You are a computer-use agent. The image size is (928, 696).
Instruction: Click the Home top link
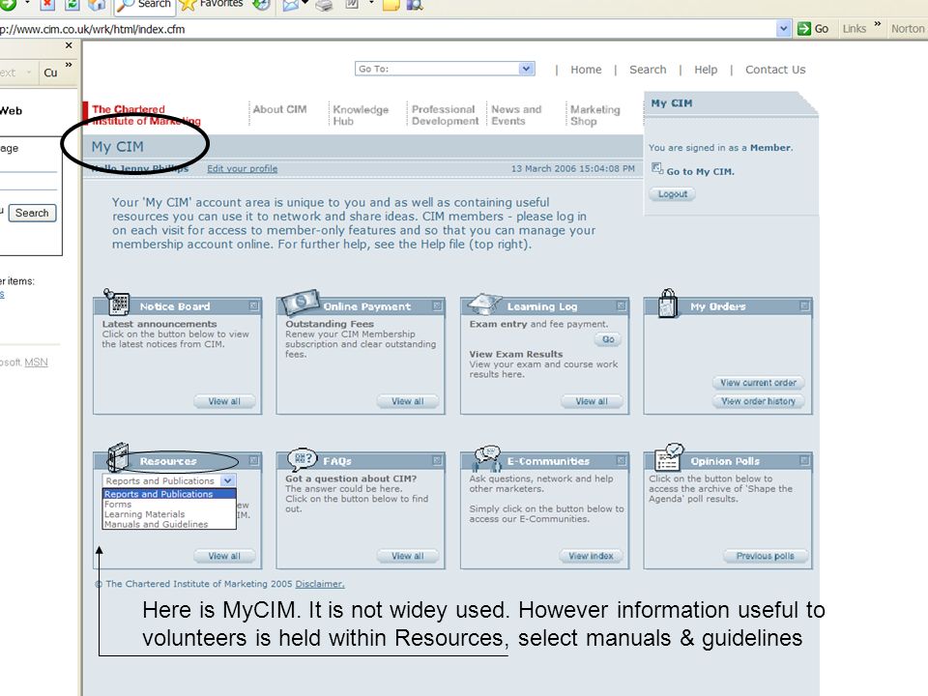pyautogui.click(x=586, y=70)
